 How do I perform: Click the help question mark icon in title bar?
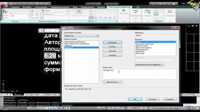tap(174, 4)
